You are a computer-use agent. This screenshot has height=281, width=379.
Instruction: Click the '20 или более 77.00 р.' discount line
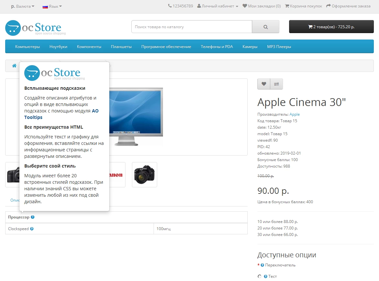click(277, 228)
